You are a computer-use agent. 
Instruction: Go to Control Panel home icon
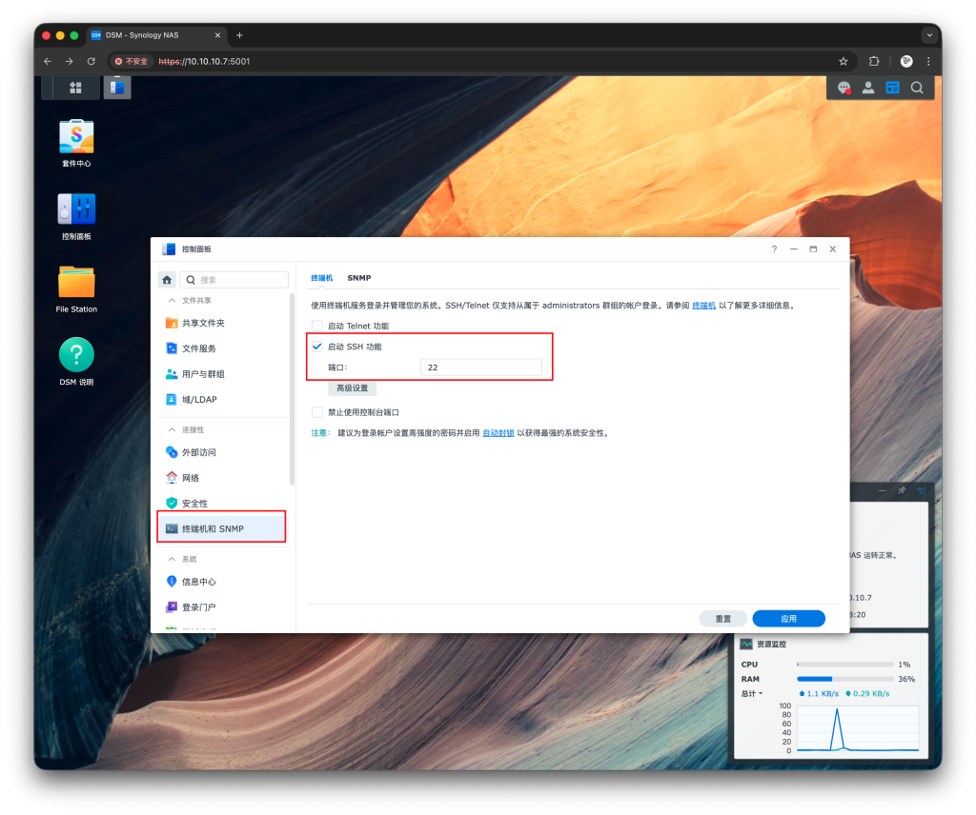pos(167,280)
